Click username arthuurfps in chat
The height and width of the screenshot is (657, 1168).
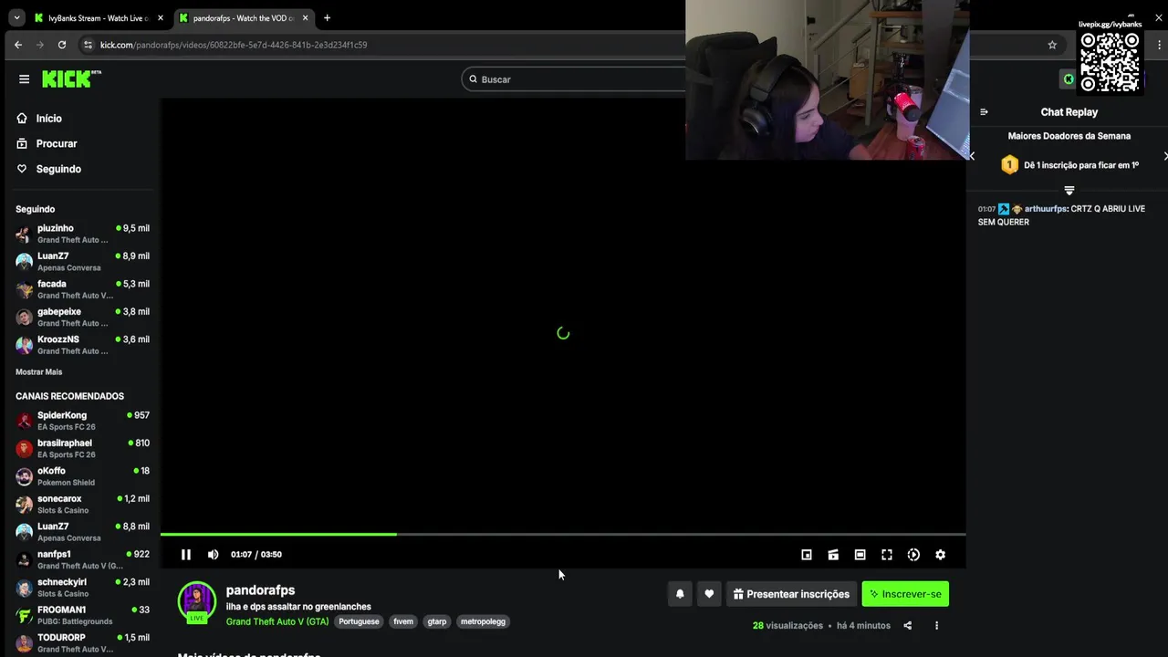(x=1045, y=209)
